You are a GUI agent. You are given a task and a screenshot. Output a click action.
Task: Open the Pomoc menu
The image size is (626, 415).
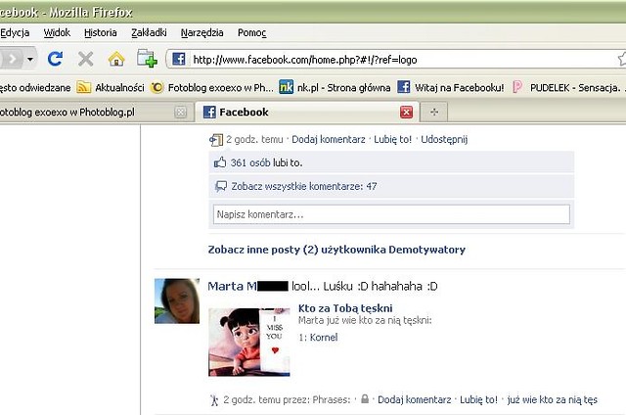252,32
